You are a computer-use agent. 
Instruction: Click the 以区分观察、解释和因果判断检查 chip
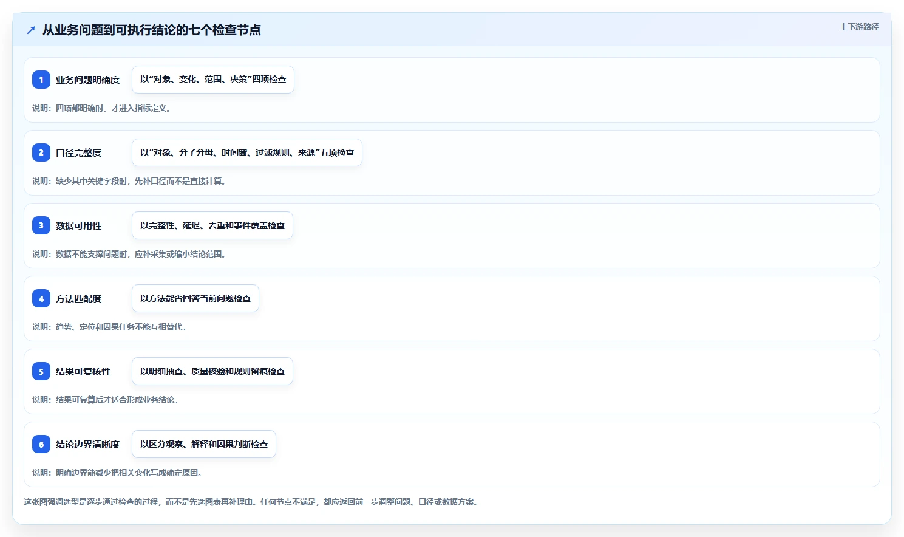(x=204, y=444)
